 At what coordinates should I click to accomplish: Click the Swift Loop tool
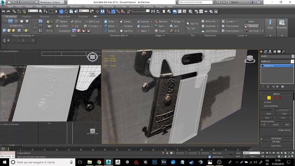pos(92,22)
